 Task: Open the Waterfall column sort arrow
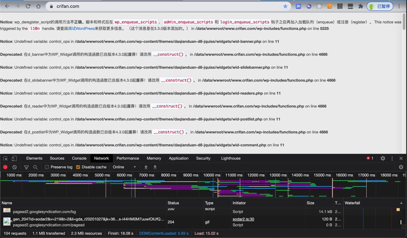(401, 203)
